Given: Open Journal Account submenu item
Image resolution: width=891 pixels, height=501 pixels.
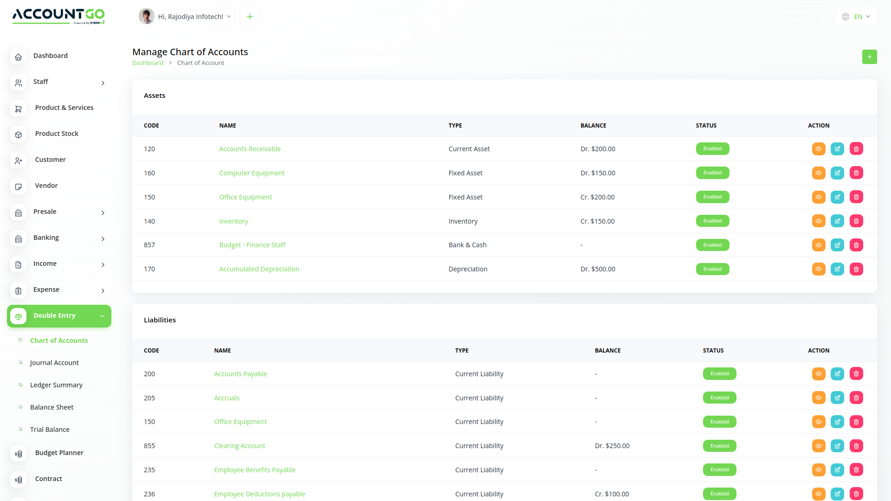Looking at the screenshot, I should click(54, 363).
